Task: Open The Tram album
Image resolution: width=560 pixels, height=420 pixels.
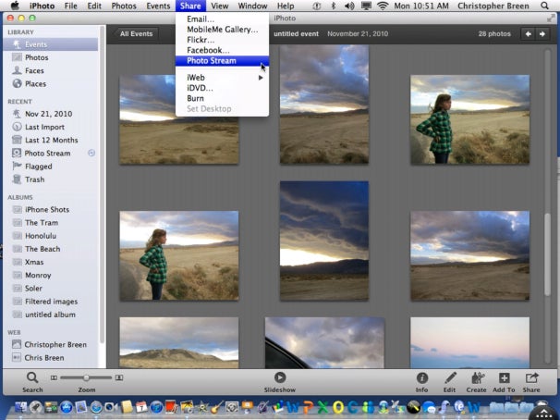Action: click(x=50, y=223)
